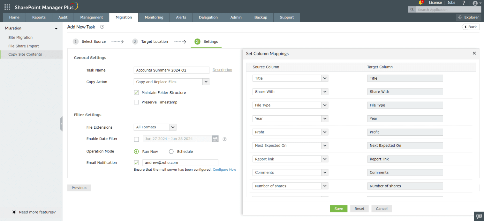Viewport: 484px width, 221px height.
Task: Open the Copy Action dropdown
Action: point(171,82)
